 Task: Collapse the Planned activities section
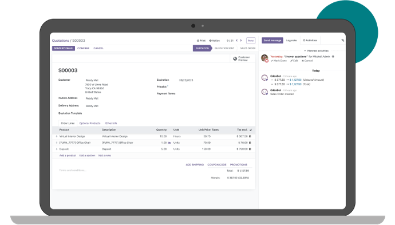pyautogui.click(x=316, y=50)
